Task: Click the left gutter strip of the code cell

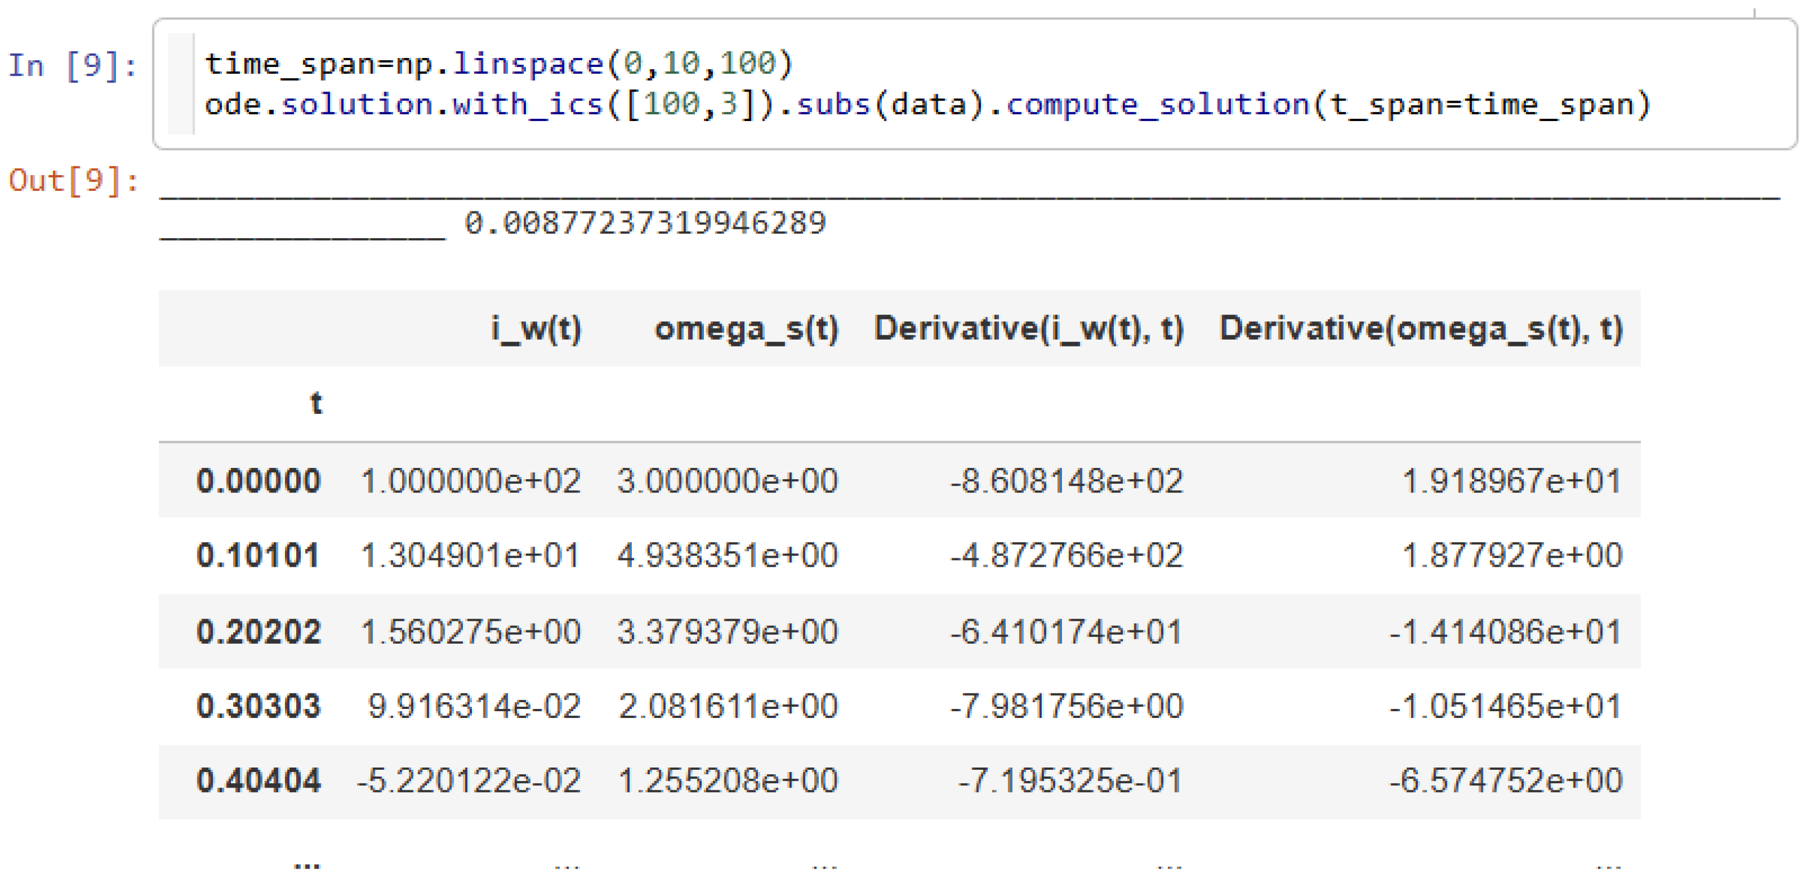Action: pyautogui.click(x=181, y=84)
